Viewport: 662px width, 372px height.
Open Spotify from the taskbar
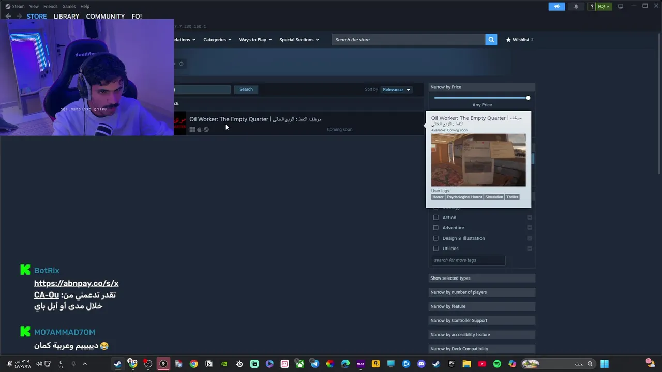point(497,364)
